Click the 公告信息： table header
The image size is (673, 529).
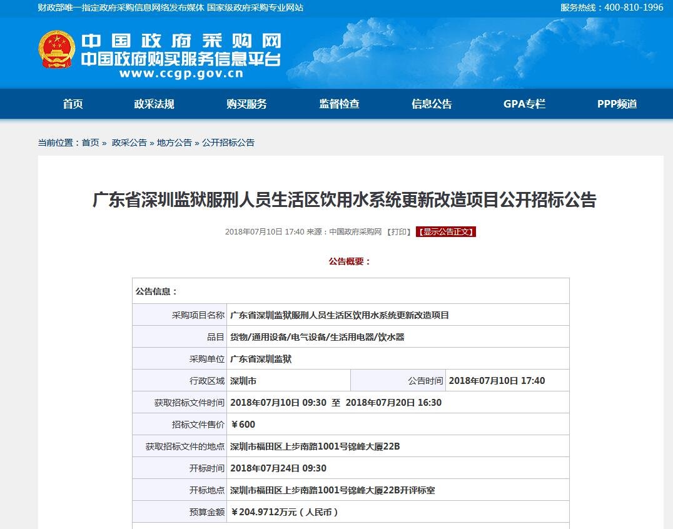click(156, 291)
